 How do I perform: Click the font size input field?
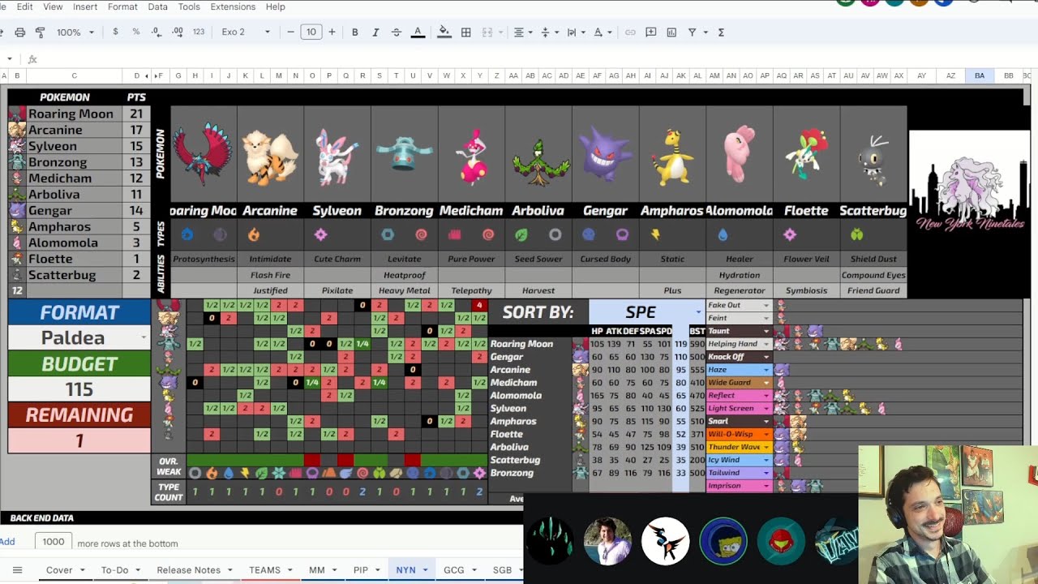tap(311, 32)
